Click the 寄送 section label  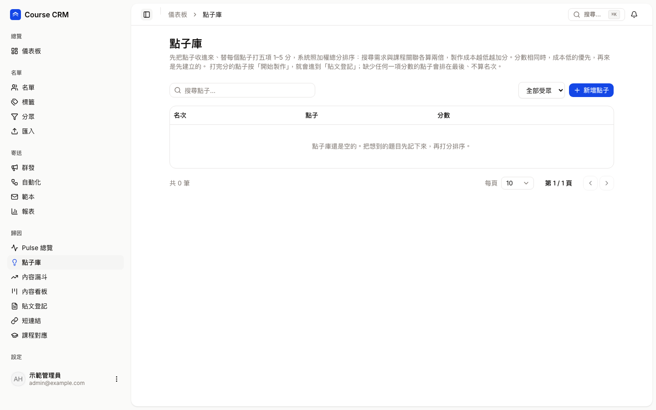click(16, 153)
